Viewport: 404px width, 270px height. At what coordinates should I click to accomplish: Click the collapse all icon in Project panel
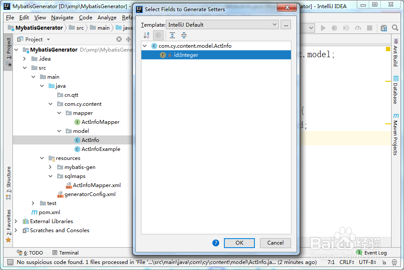128,39
